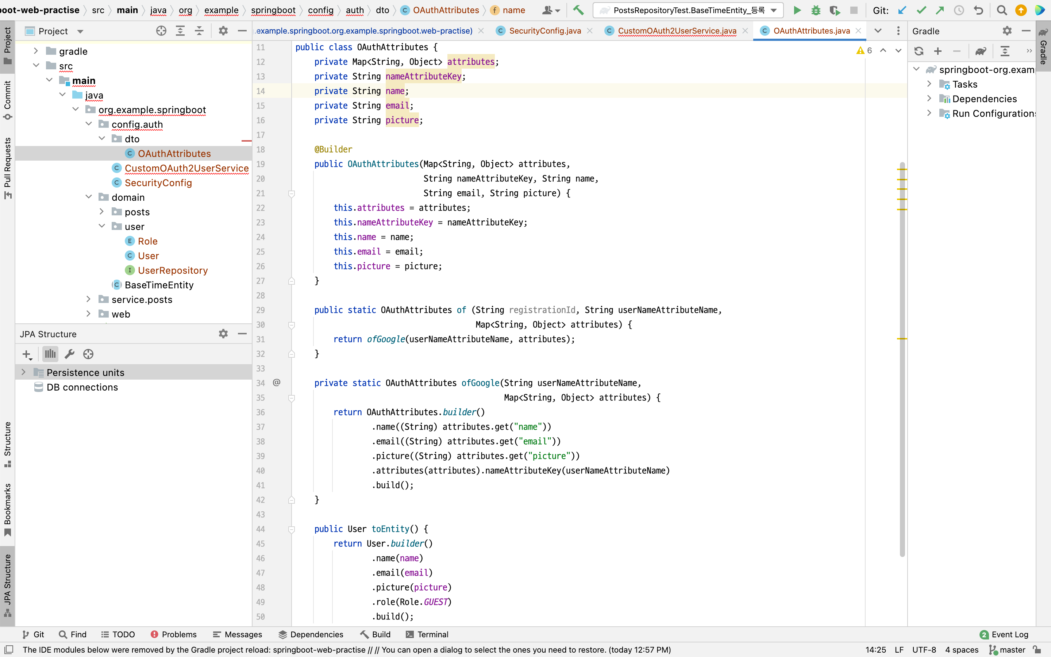
Task: Change the UTF-8 file encoding
Action: point(924,650)
